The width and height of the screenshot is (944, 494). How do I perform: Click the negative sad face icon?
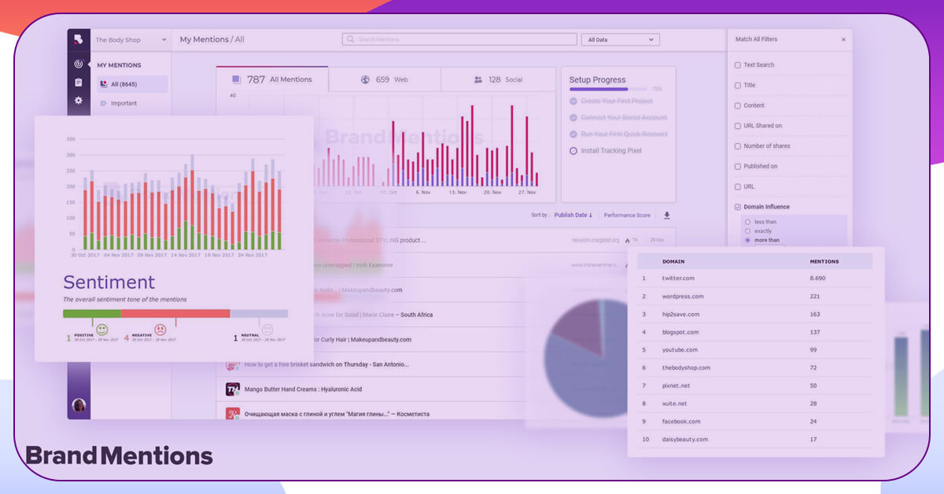pos(160,330)
